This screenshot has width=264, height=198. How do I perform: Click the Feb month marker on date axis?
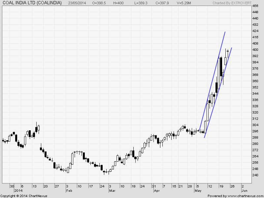pos(69,191)
